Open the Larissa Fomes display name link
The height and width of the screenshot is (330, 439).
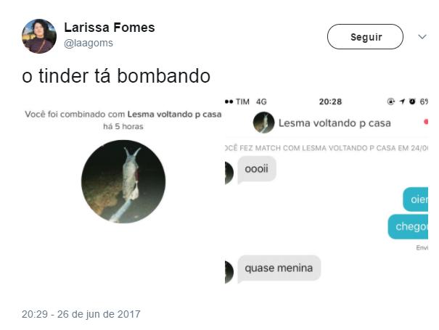click(110, 28)
